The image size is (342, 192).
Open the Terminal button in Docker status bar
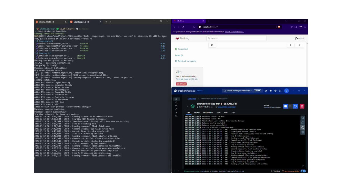coord(275,171)
